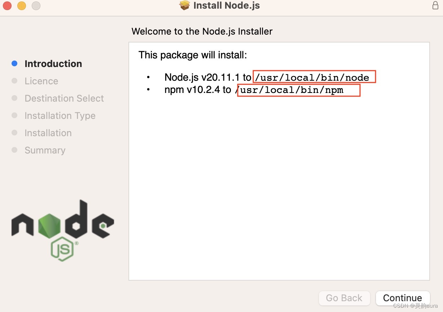Screen dimensions: 443x312
Task: Click the grey bullet beside Licence
Action: pyautogui.click(x=14, y=81)
